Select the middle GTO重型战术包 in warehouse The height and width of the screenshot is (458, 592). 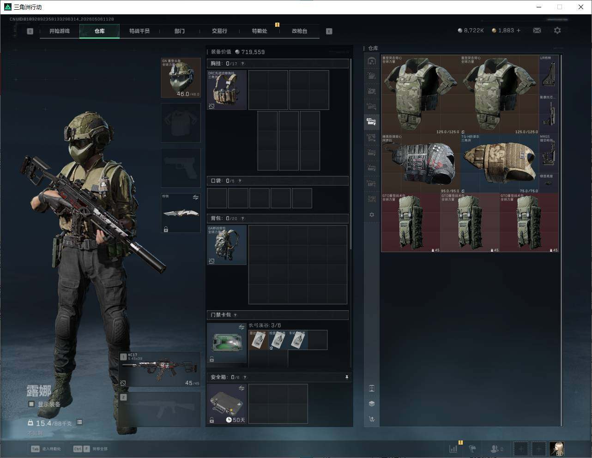tap(470, 223)
